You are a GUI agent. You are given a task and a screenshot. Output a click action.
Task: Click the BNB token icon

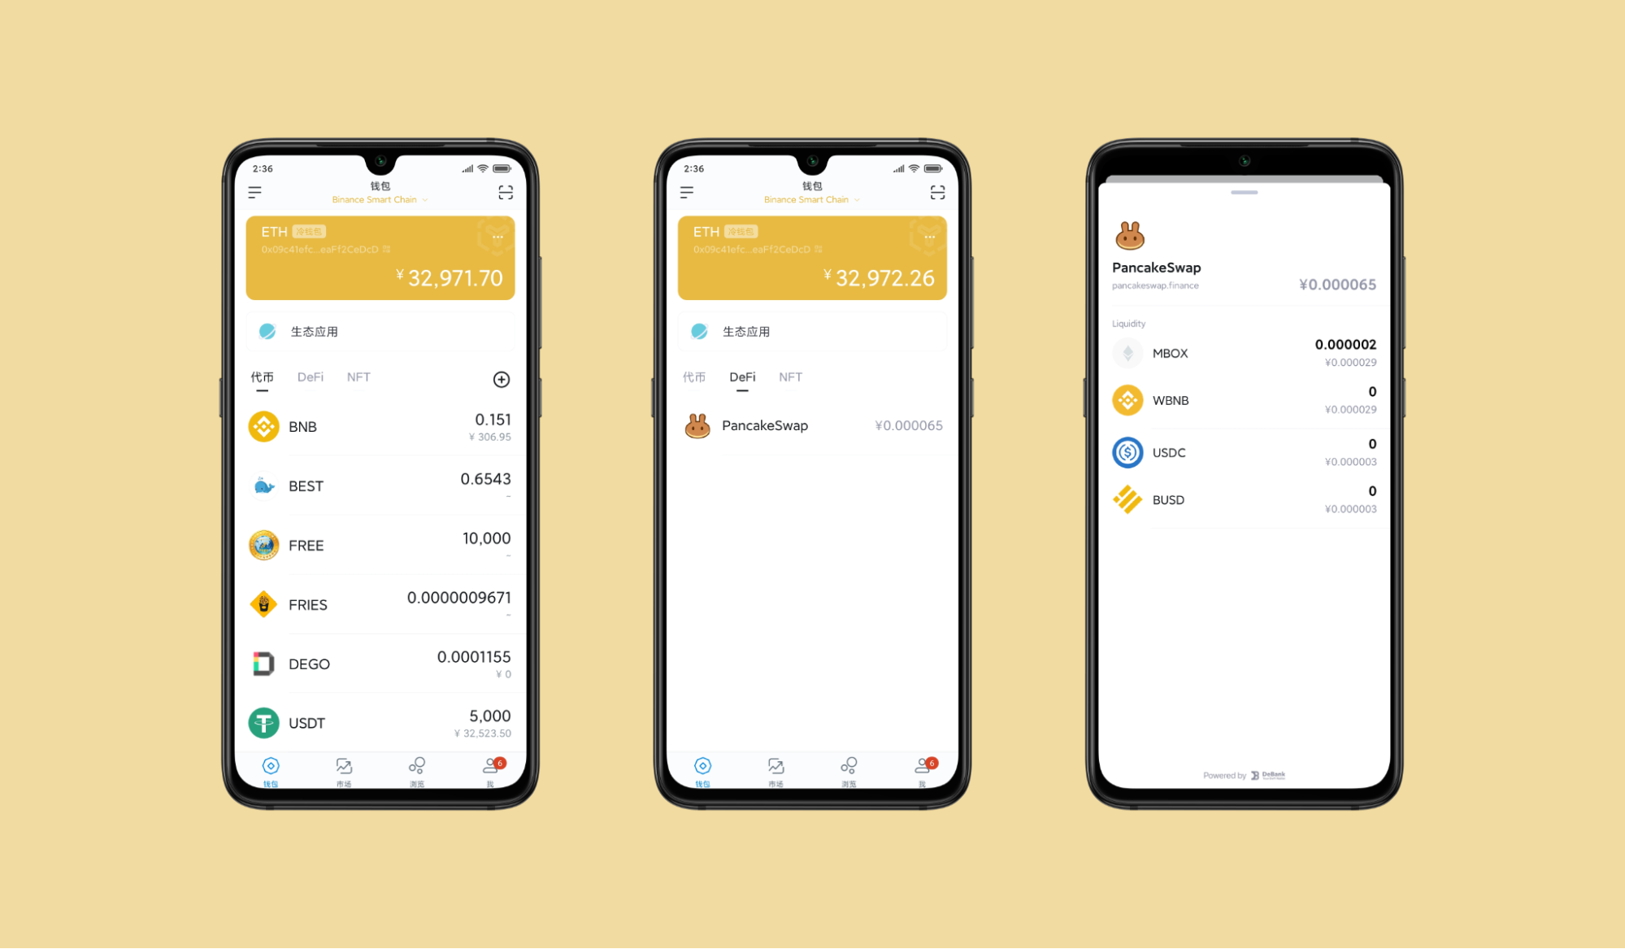click(x=262, y=427)
